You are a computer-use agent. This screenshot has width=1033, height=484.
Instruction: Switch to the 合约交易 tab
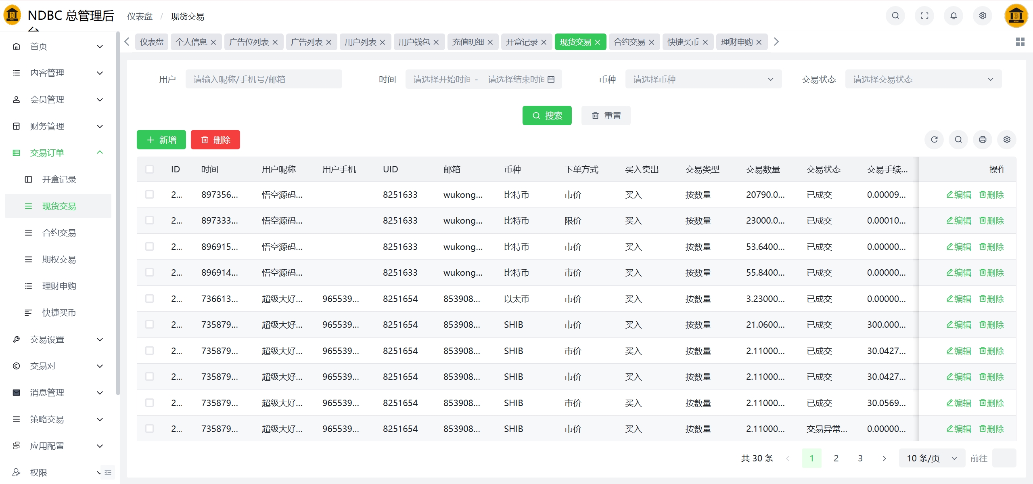coord(629,42)
